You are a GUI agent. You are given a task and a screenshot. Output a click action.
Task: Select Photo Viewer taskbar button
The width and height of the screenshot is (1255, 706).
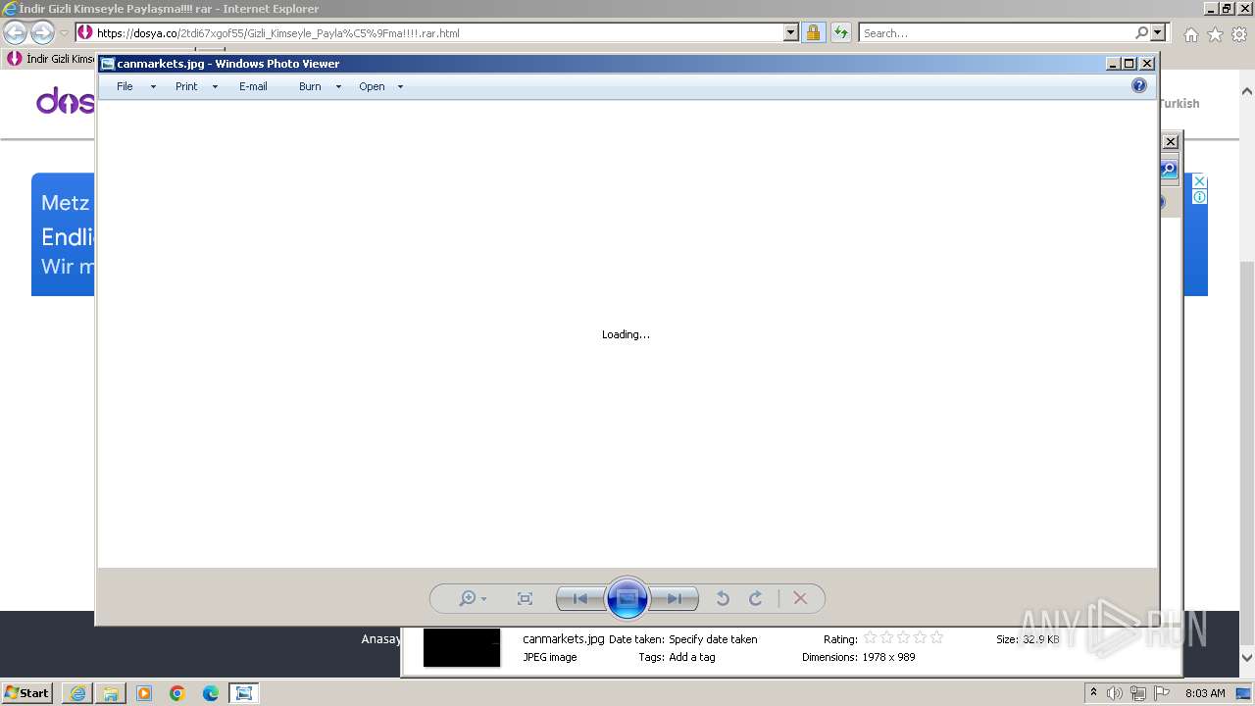[x=244, y=693]
